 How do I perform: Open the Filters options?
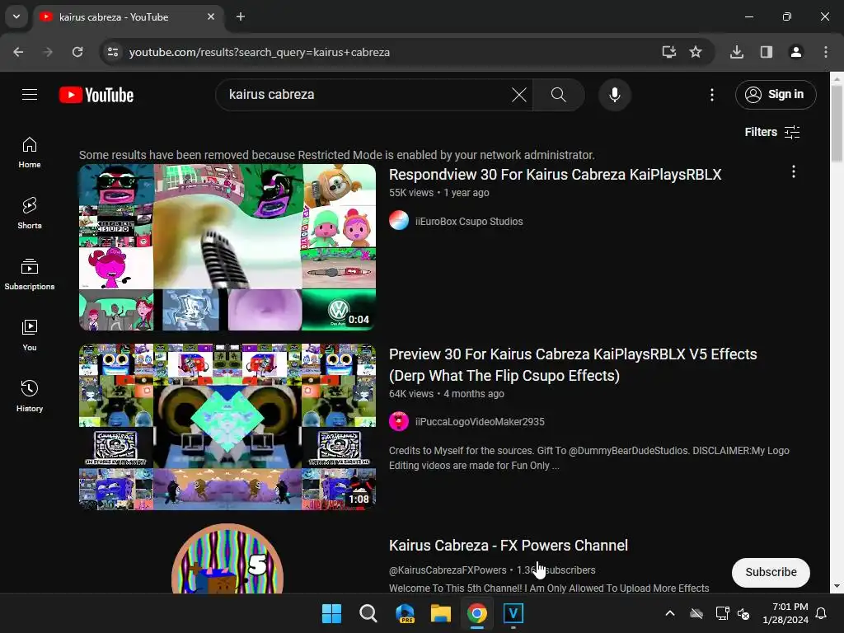click(771, 132)
